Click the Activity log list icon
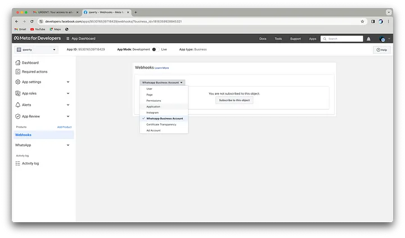The height and width of the screenshot is (238, 405). [18, 163]
